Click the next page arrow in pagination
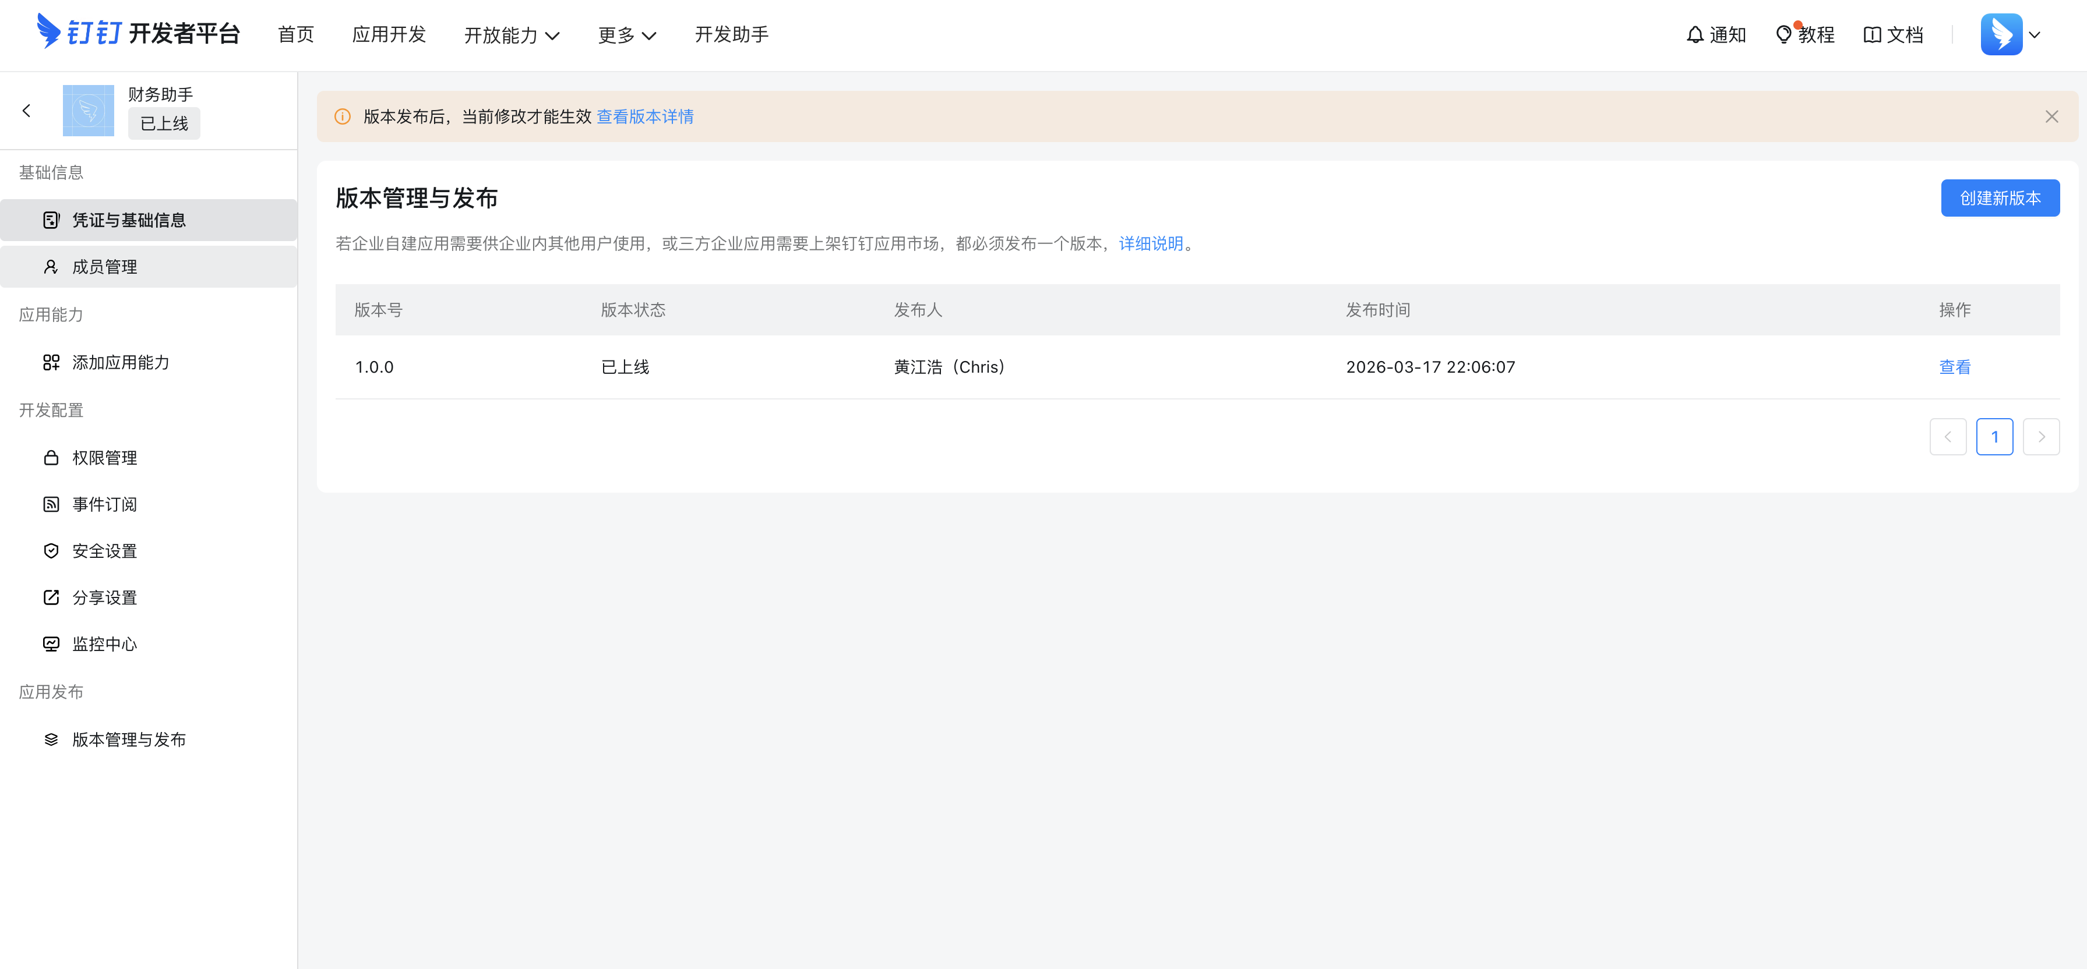The image size is (2087, 969). 2041,437
